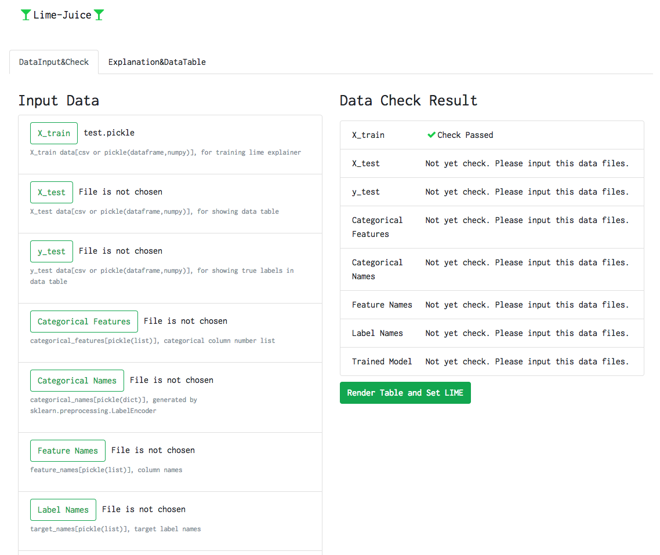Click the right cocktail glass icon after Lime-Juice
Screen dimensions: 660x555
coord(99,15)
